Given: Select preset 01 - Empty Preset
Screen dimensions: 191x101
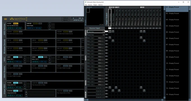Looking at the screenshot, I should click(x=177, y=9).
